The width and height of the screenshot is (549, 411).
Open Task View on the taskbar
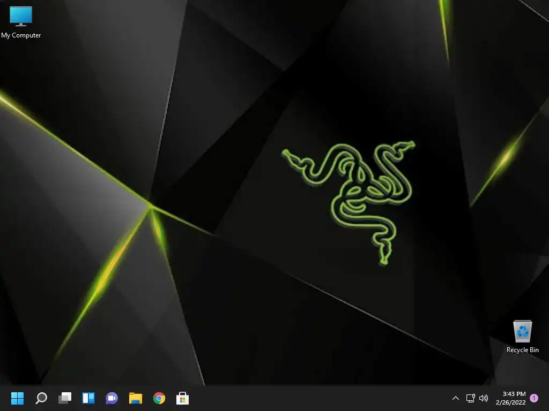pos(65,398)
